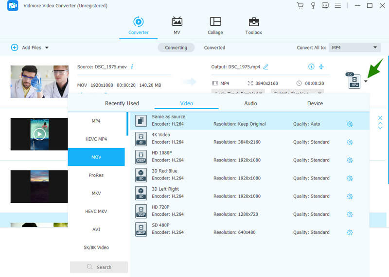The width and height of the screenshot is (389, 277).
Task: Click the 4K MP4 output format icon
Action: 354,81
